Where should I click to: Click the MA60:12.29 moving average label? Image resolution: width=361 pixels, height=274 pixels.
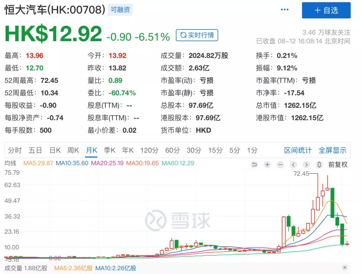[178, 163]
